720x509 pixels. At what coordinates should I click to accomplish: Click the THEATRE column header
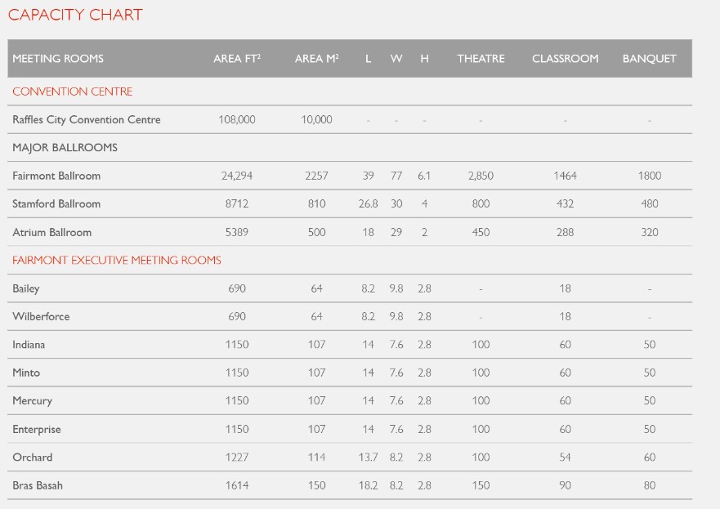click(x=481, y=59)
